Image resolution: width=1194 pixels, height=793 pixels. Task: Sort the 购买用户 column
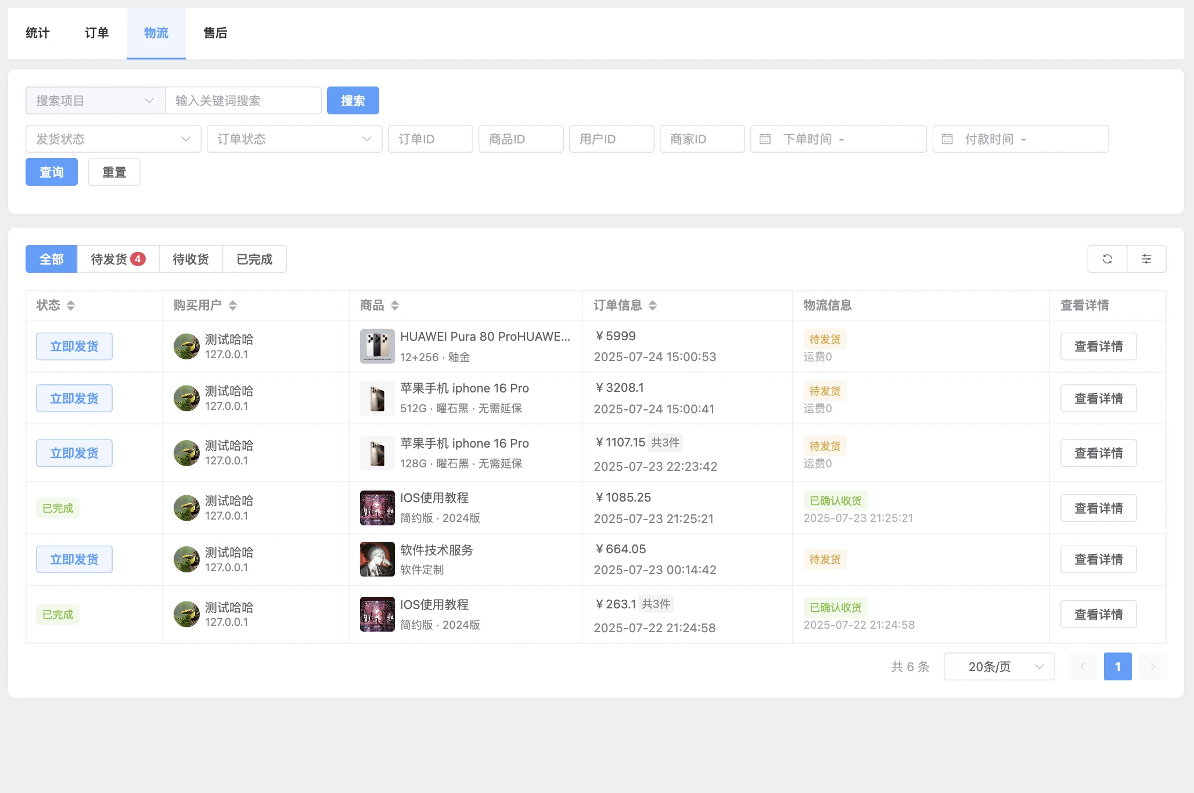tap(232, 305)
